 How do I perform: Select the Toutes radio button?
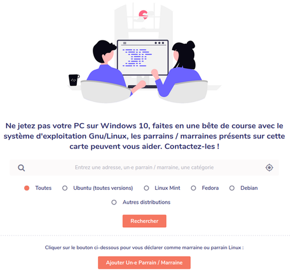[x=26, y=188]
